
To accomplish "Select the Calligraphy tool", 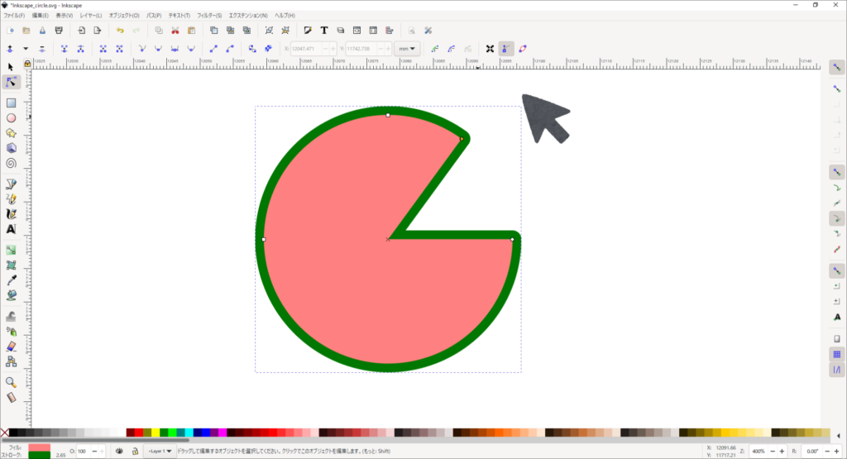I will [x=11, y=214].
